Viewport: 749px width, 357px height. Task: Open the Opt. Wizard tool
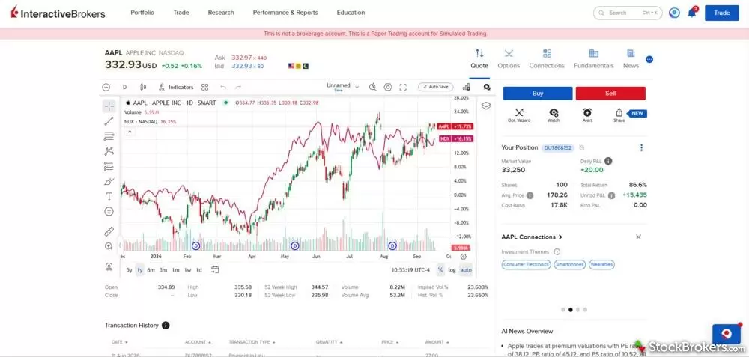tap(519, 115)
